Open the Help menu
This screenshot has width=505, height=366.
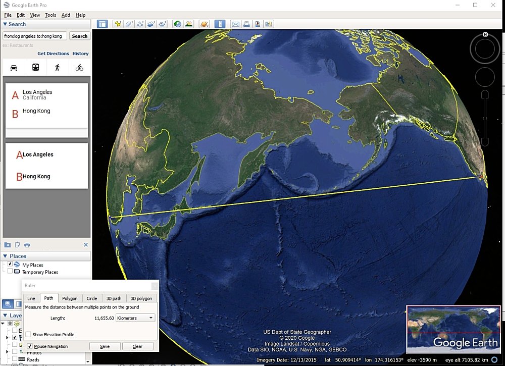click(x=80, y=15)
